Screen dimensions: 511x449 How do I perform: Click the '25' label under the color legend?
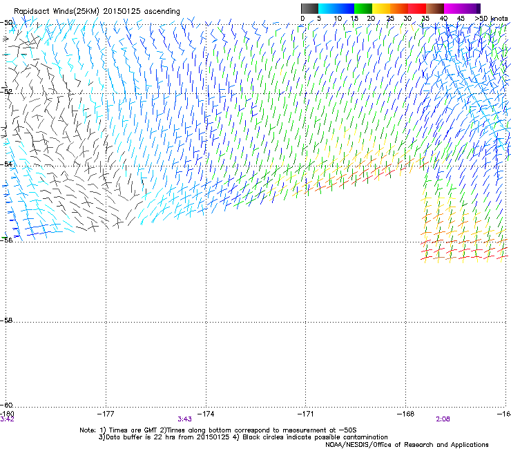[390, 19]
